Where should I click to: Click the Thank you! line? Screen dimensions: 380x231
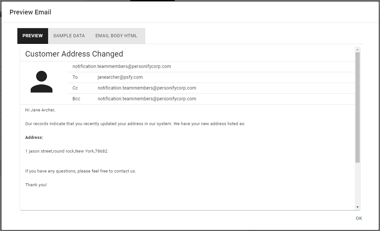coord(36,185)
